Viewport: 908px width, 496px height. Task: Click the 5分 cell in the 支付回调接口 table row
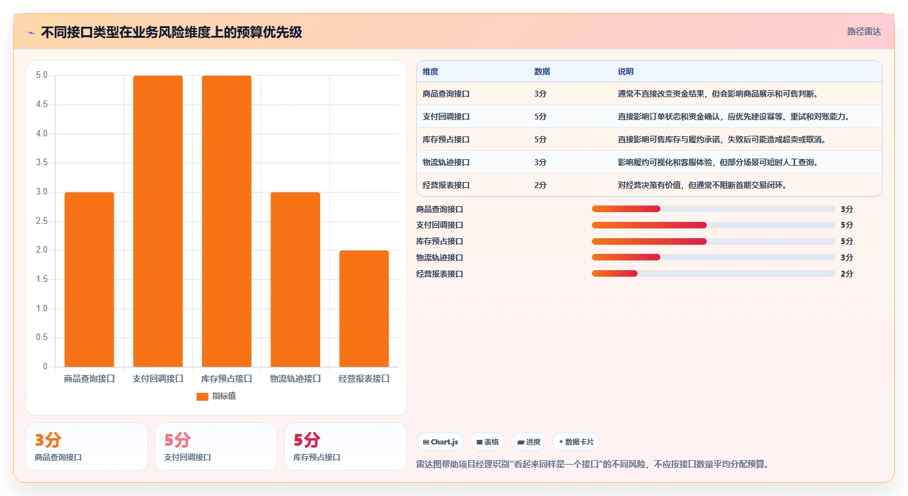(x=540, y=117)
